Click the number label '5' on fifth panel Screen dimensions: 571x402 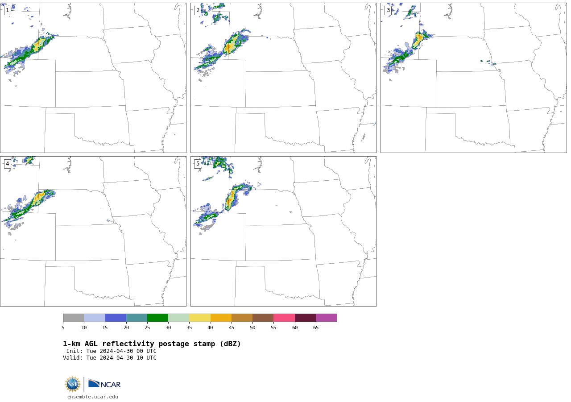198,164
